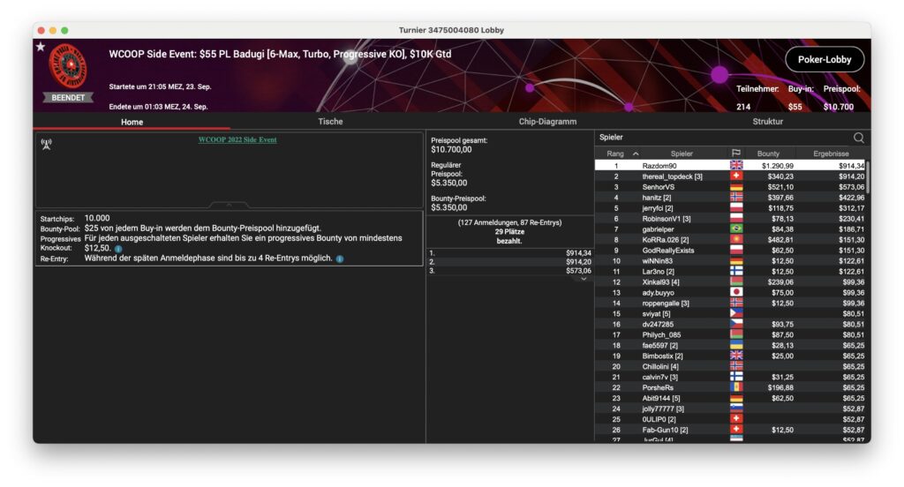Viewport: 904px width, 487px height.
Task: Toggle the favorite star for this tournament
Action: pyautogui.click(x=41, y=47)
